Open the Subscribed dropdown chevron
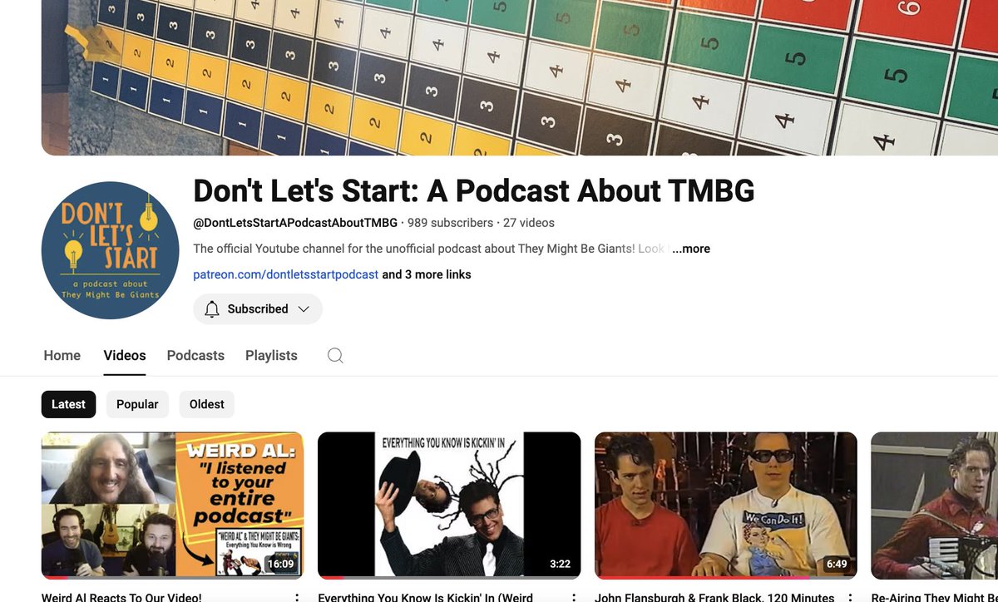 point(304,309)
